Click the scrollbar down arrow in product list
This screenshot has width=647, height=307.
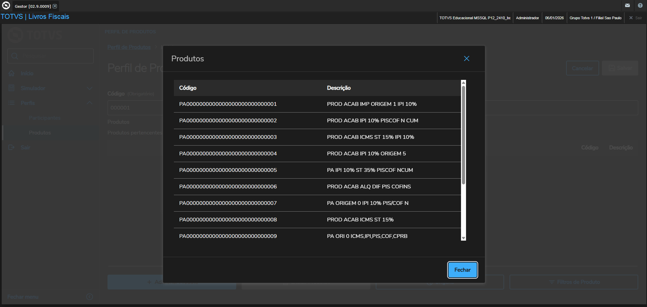click(x=463, y=238)
